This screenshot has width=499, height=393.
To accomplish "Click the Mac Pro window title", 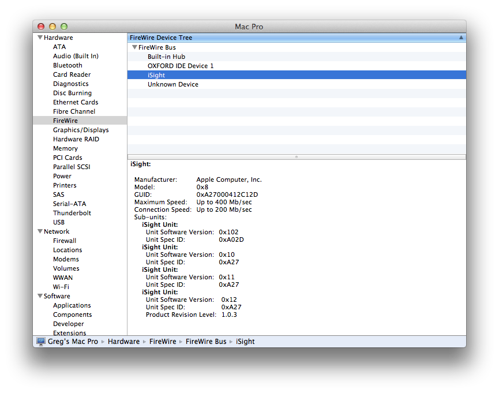I will [x=249, y=27].
